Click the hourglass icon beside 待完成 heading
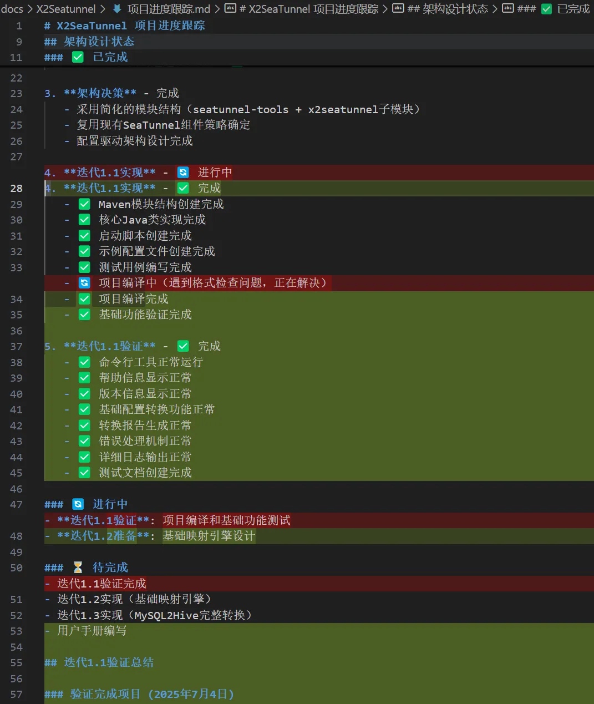 [78, 568]
